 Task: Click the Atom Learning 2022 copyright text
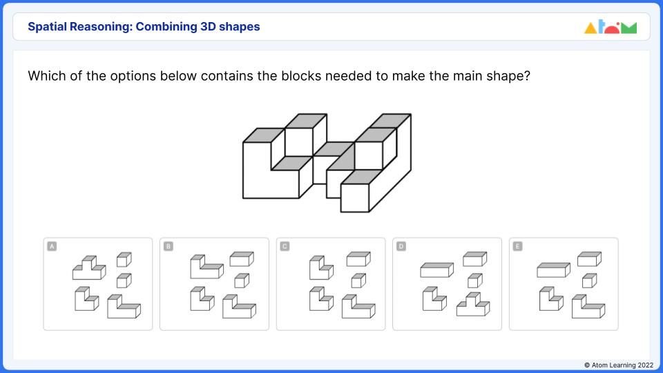619,365
